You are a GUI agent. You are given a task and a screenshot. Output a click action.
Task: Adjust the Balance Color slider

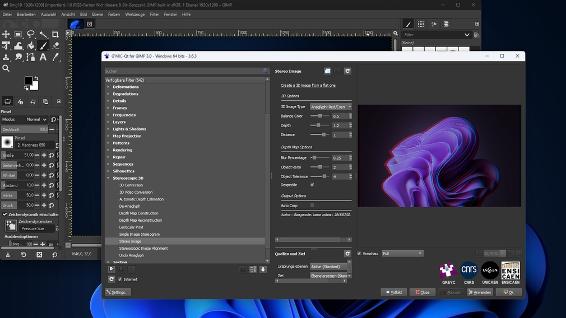point(320,116)
